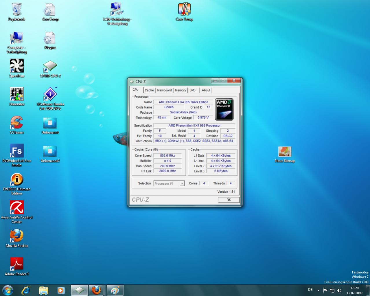Open the network tray icon

pyautogui.click(x=332, y=290)
